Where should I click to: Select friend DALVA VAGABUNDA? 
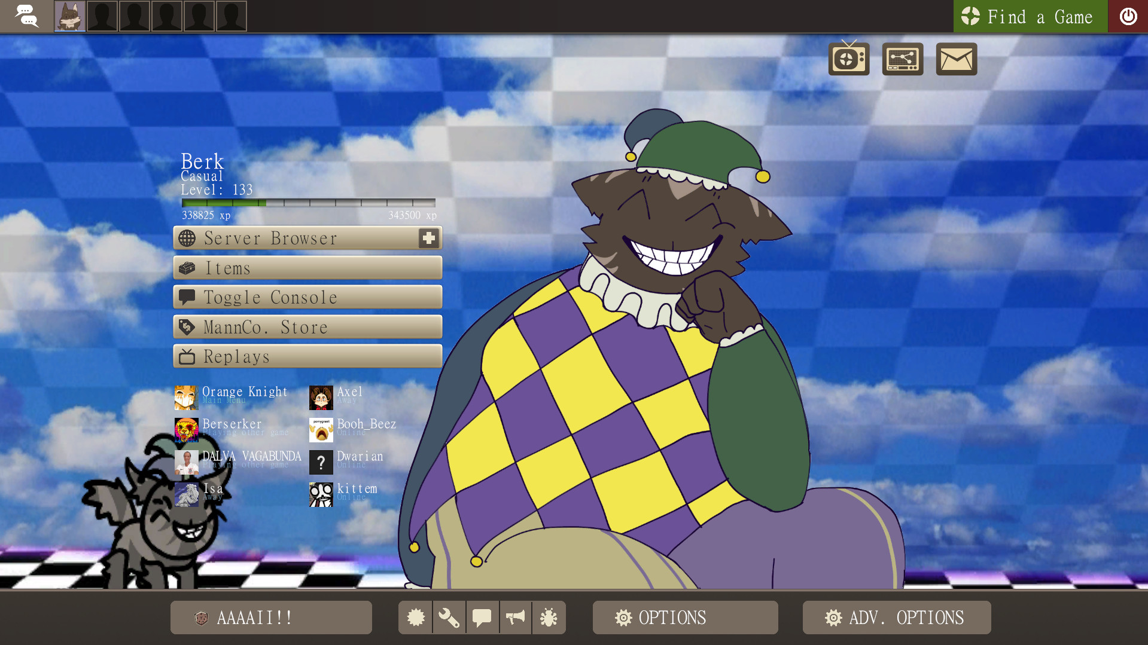click(x=238, y=461)
